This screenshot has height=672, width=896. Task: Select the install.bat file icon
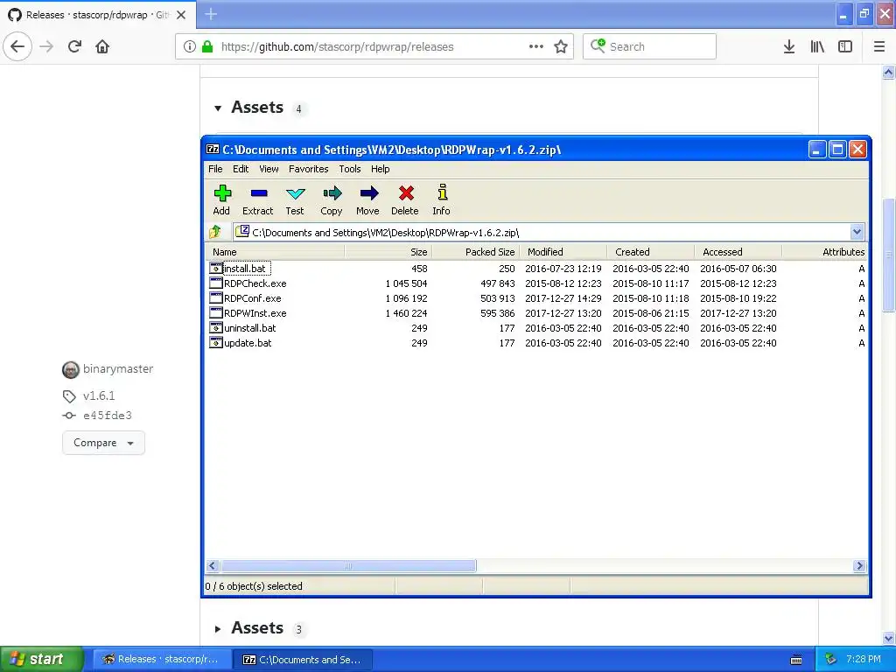tap(216, 268)
